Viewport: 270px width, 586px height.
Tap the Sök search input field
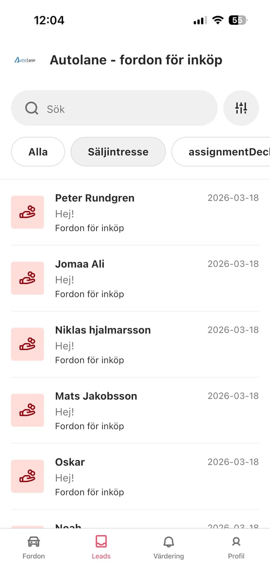[112, 108]
